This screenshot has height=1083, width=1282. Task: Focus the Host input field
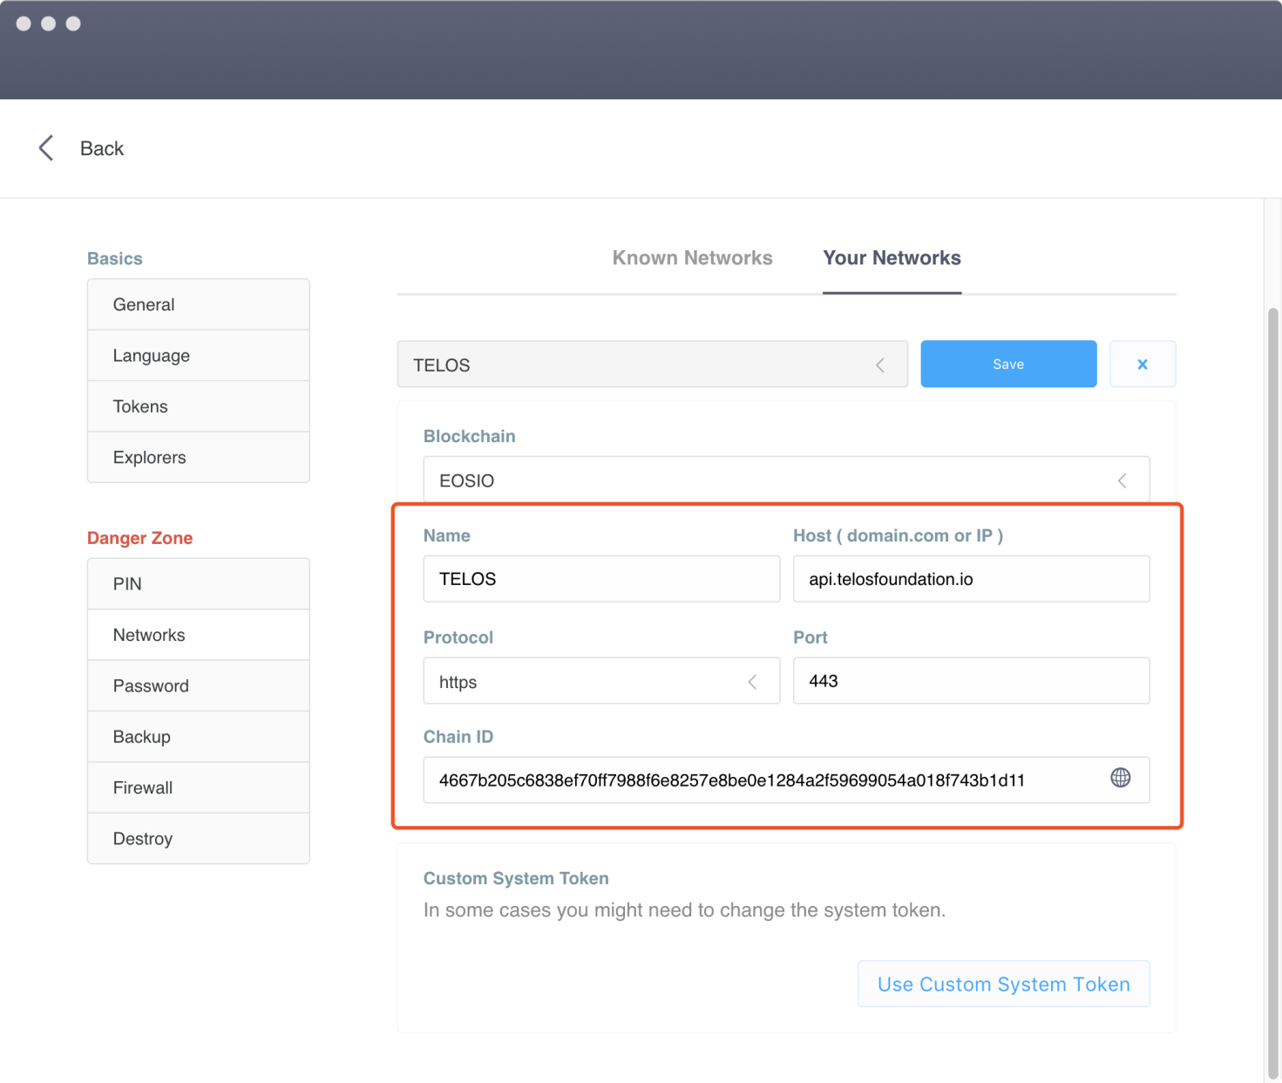971,579
